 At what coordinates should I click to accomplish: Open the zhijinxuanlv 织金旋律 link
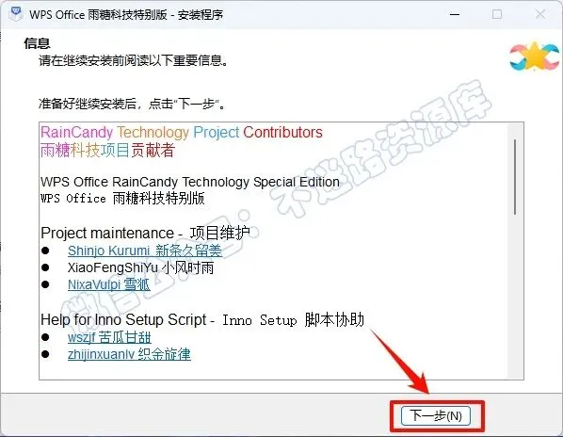tap(129, 354)
